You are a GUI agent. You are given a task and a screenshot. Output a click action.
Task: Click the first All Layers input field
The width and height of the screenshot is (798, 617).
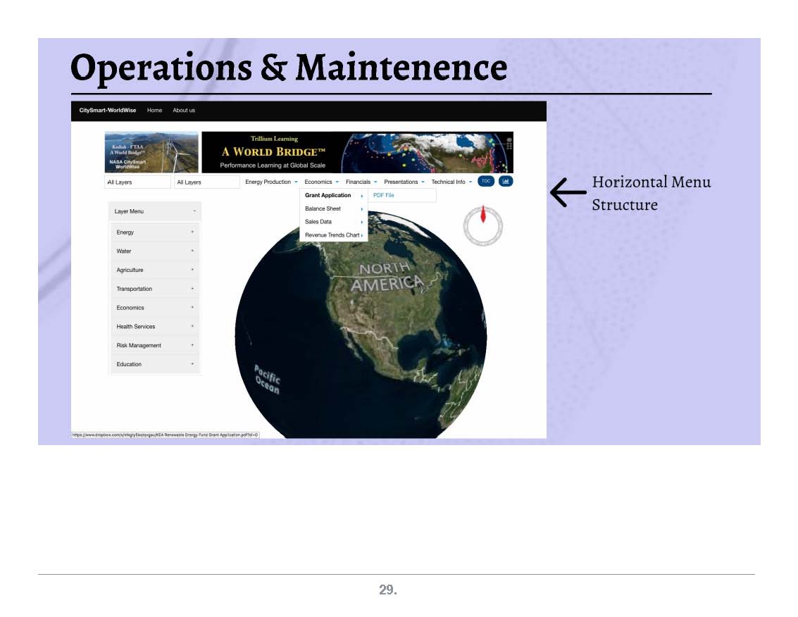(x=137, y=182)
